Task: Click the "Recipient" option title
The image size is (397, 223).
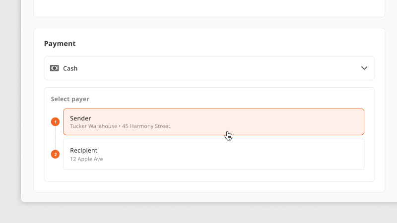Action: point(83,151)
